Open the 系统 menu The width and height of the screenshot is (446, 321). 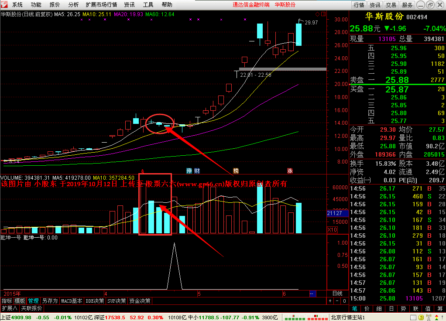17,4
